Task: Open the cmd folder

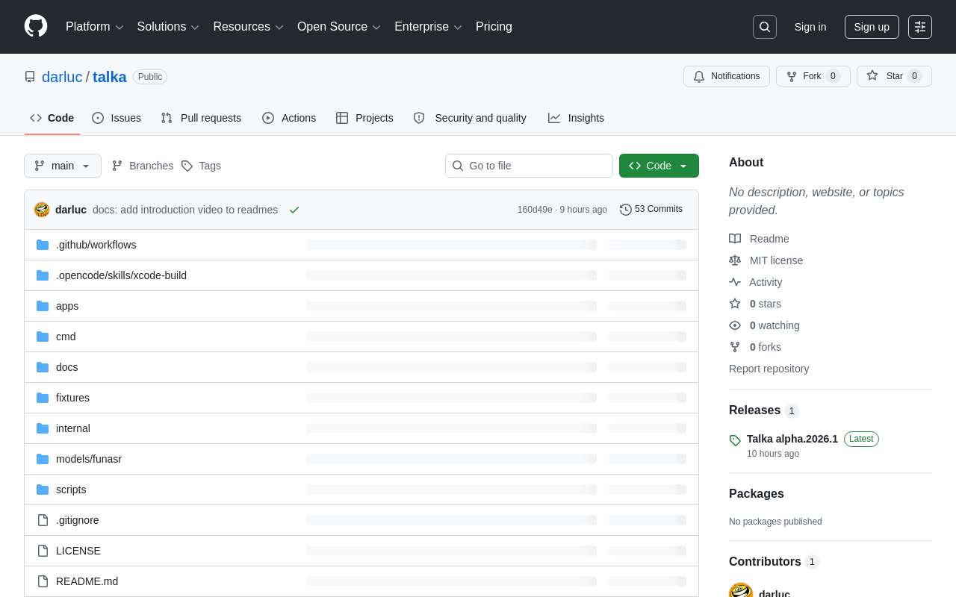Action: point(66,337)
